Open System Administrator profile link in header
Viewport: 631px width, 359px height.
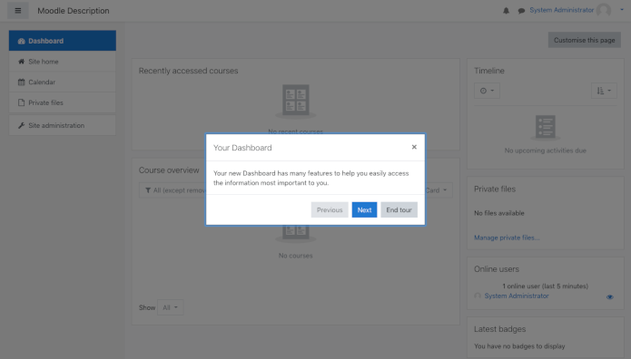561,10
